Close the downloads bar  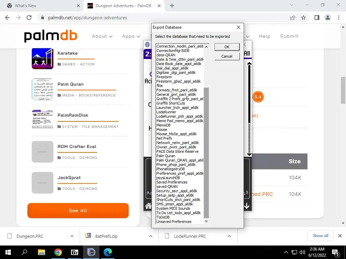pyautogui.click(x=340, y=236)
